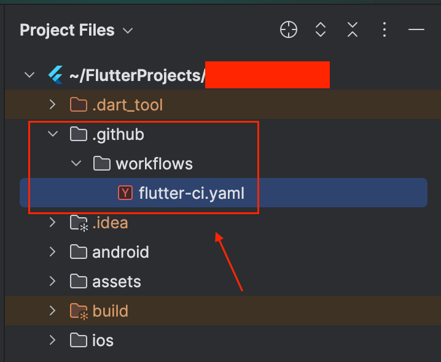Select the workflows folder label
This screenshot has width=441, height=362.
pos(154,164)
